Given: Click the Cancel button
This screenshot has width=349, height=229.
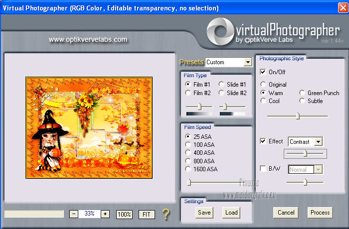Looking at the screenshot, I should coord(286,213).
